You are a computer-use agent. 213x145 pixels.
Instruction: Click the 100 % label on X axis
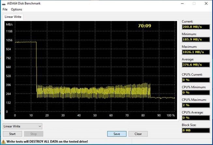click(171, 116)
